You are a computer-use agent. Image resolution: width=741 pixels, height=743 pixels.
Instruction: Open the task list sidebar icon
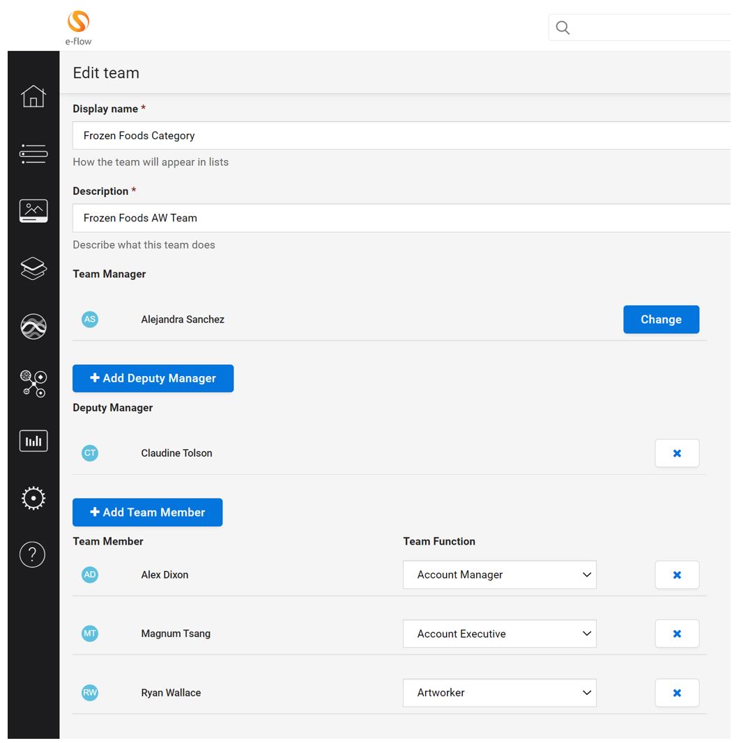click(x=33, y=154)
